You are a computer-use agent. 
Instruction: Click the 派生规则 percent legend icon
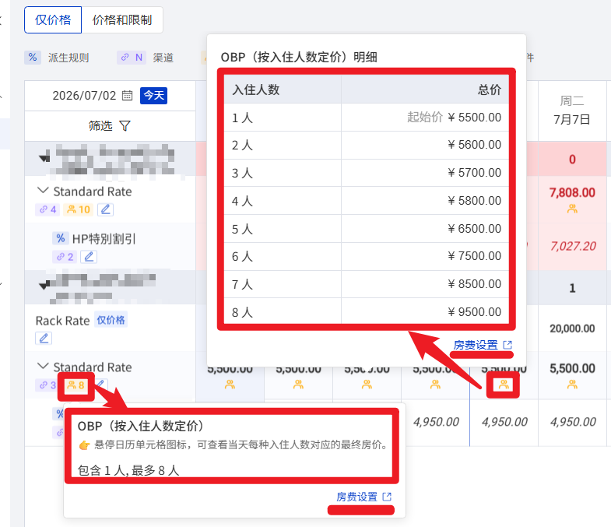point(33,58)
